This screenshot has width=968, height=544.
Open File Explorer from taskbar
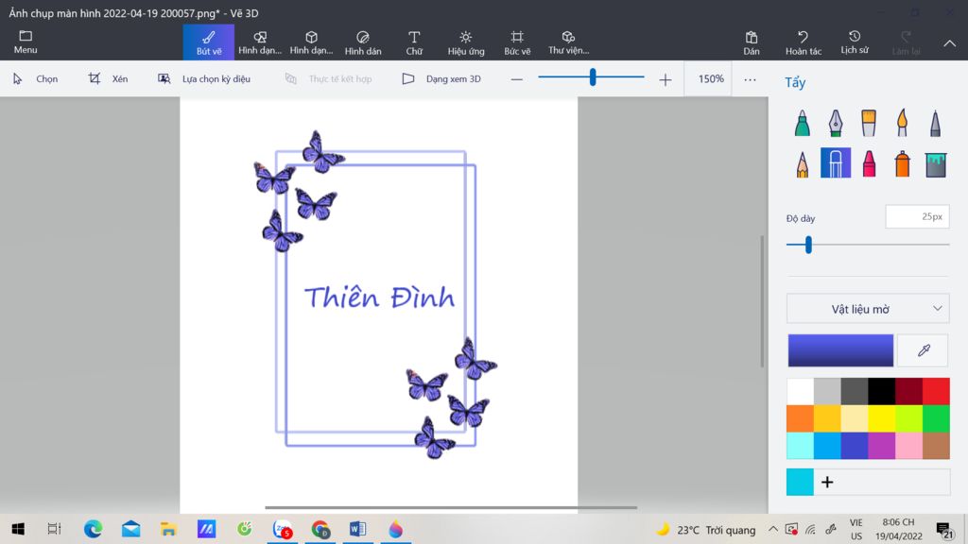168,529
